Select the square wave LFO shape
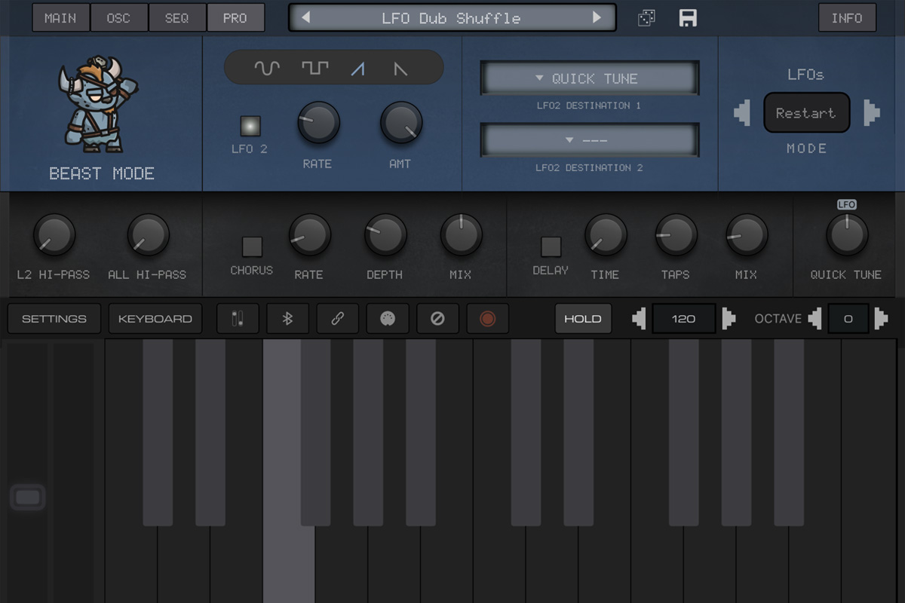Image resolution: width=905 pixels, height=603 pixels. (315, 69)
